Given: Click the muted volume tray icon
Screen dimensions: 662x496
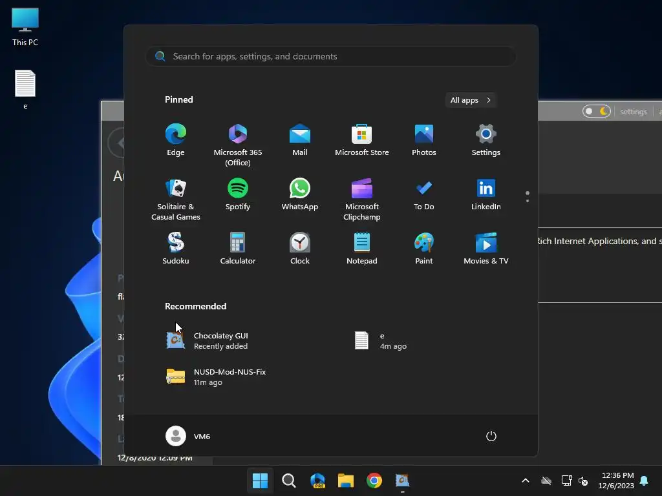Looking at the screenshot, I should 584,480.
